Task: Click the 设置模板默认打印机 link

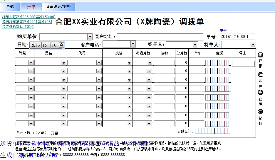Action: (x=18, y=27)
